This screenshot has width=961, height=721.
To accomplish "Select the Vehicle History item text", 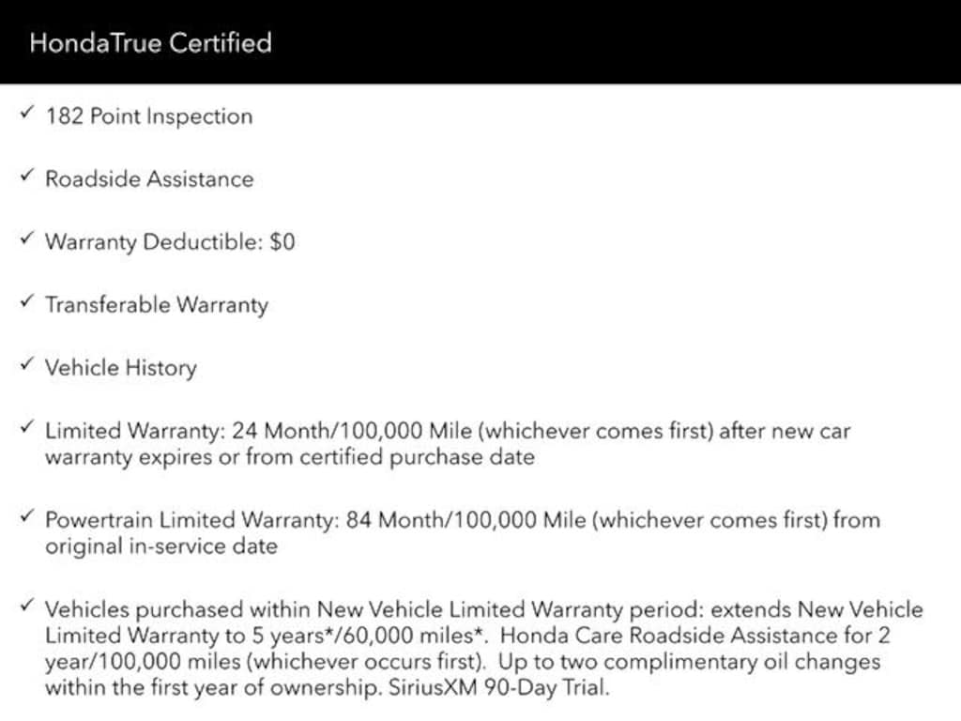I will 121,368.
